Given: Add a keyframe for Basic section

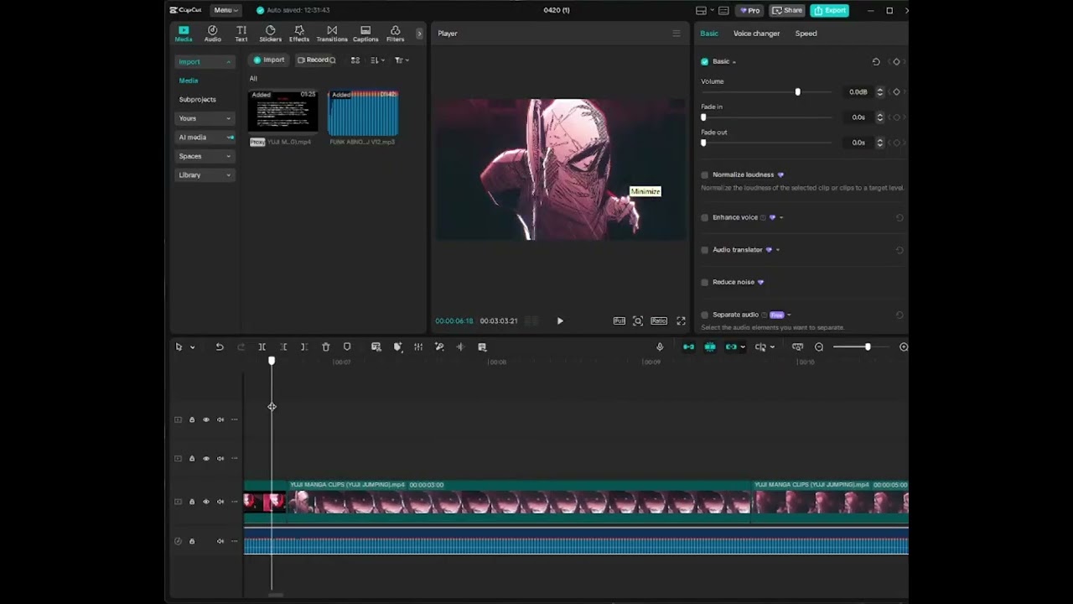Looking at the screenshot, I should (x=896, y=61).
